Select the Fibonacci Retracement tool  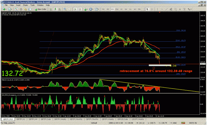[x=176, y=9]
